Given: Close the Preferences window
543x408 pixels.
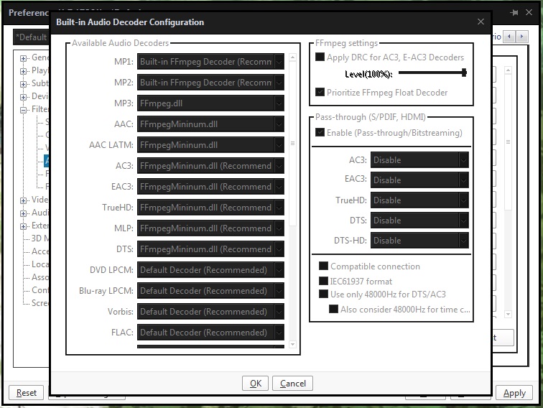Looking at the screenshot, I should point(529,12).
